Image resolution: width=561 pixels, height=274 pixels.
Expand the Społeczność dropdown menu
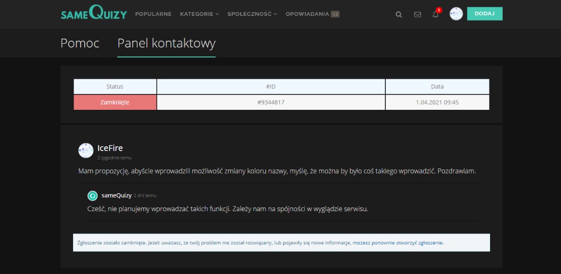point(252,14)
